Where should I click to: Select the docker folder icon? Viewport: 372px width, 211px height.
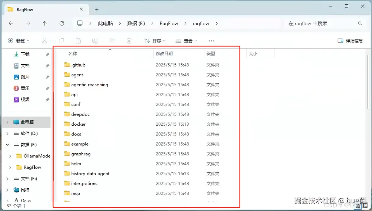click(x=67, y=124)
